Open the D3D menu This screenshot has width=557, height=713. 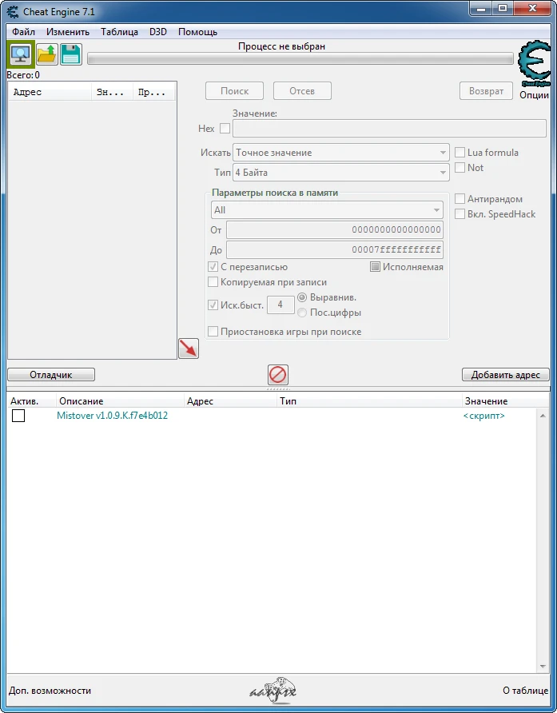158,32
